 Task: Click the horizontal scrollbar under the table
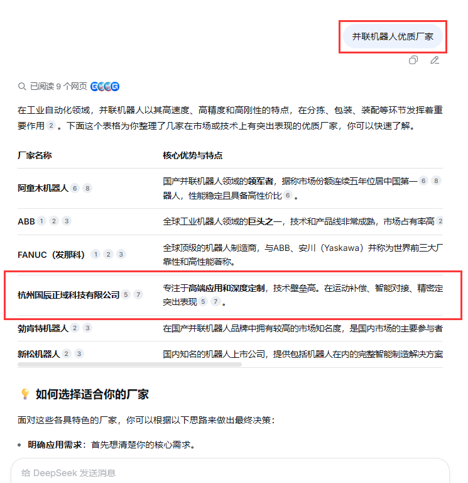129,364
